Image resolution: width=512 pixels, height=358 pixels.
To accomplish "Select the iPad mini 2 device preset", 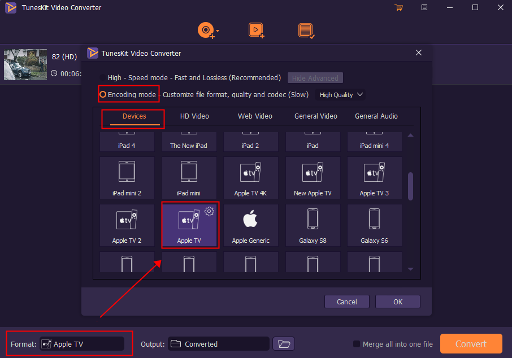I will (x=127, y=178).
